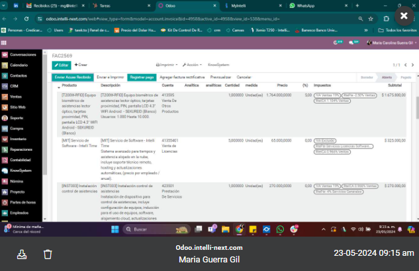Go to the previous record arrow
419x271 pixels.
tap(406, 65)
